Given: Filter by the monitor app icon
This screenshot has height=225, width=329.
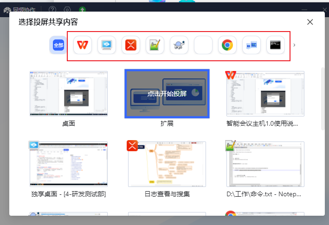Looking at the screenshot, I should tap(107, 45).
